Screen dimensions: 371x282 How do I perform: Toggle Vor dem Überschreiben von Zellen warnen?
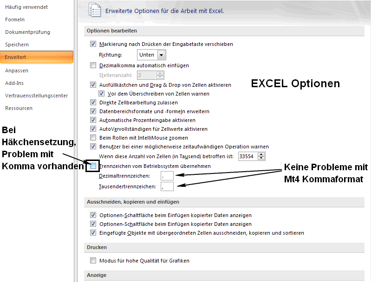(102, 94)
